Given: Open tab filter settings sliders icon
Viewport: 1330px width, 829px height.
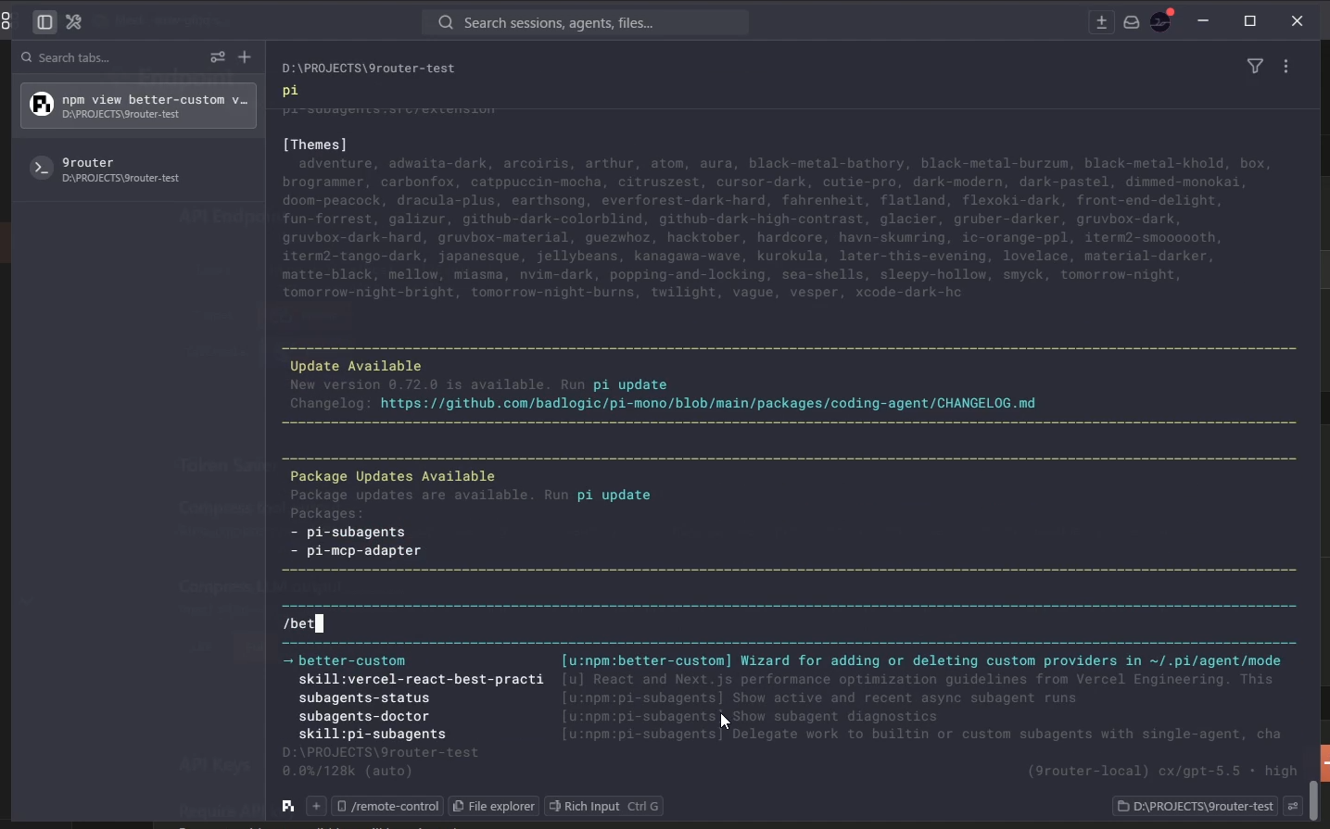Looking at the screenshot, I should click(219, 57).
